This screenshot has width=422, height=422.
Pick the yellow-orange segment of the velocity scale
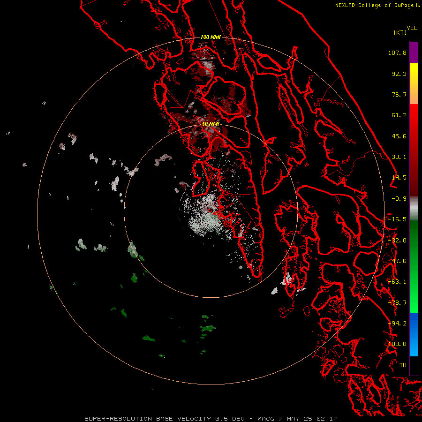[x=414, y=83]
